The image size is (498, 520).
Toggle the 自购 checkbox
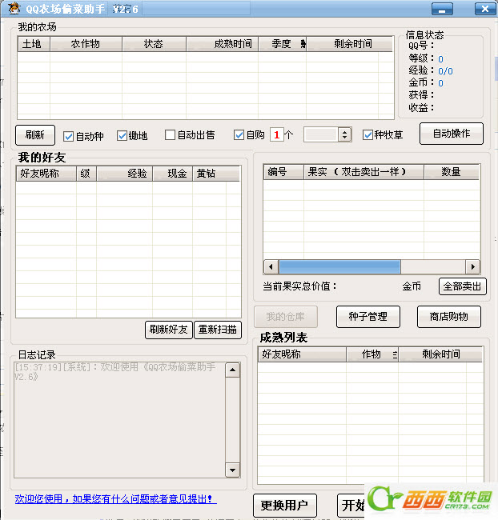239,134
